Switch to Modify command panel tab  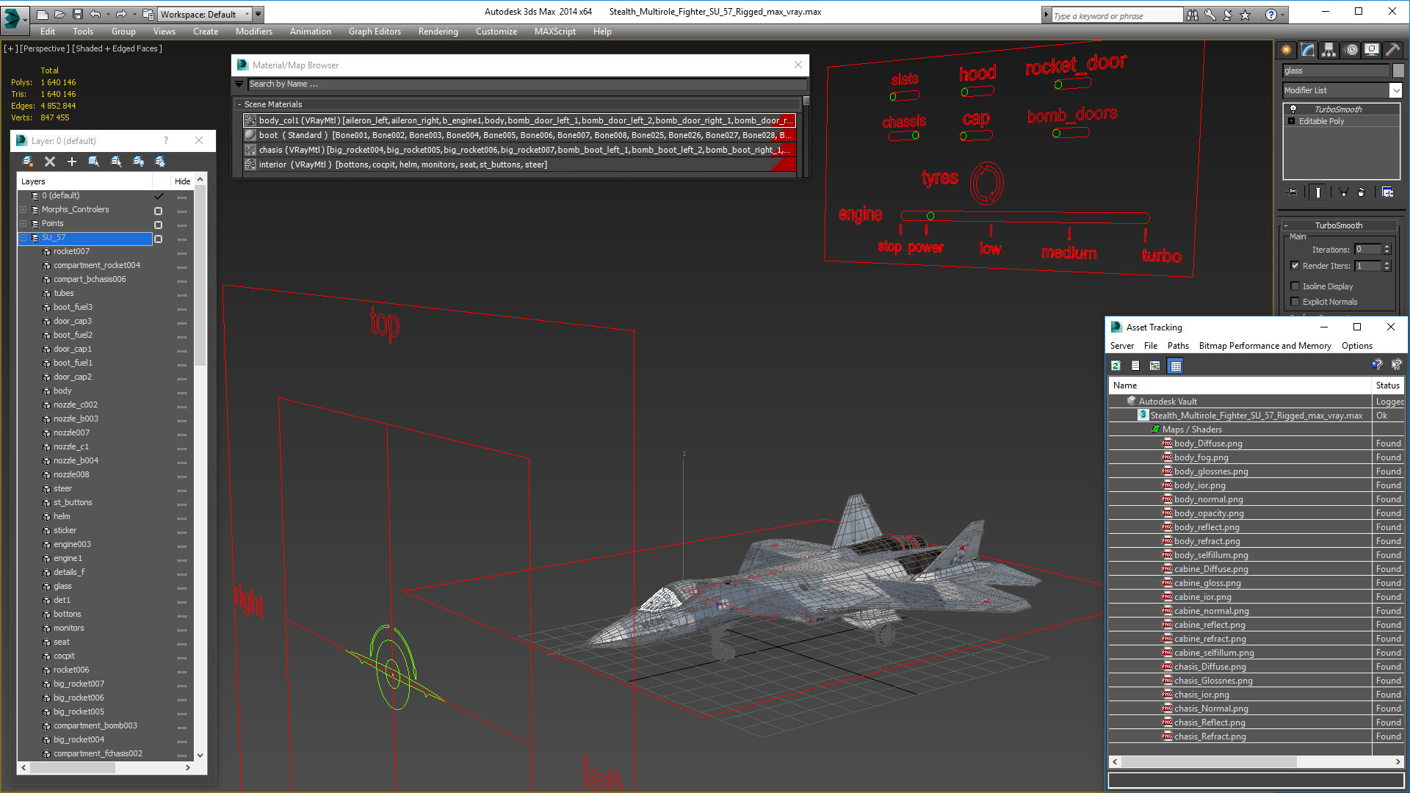pos(1308,50)
